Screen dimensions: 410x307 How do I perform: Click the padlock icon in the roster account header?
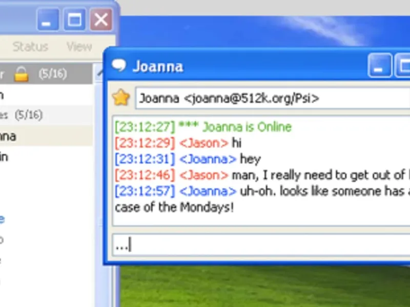tap(21, 74)
